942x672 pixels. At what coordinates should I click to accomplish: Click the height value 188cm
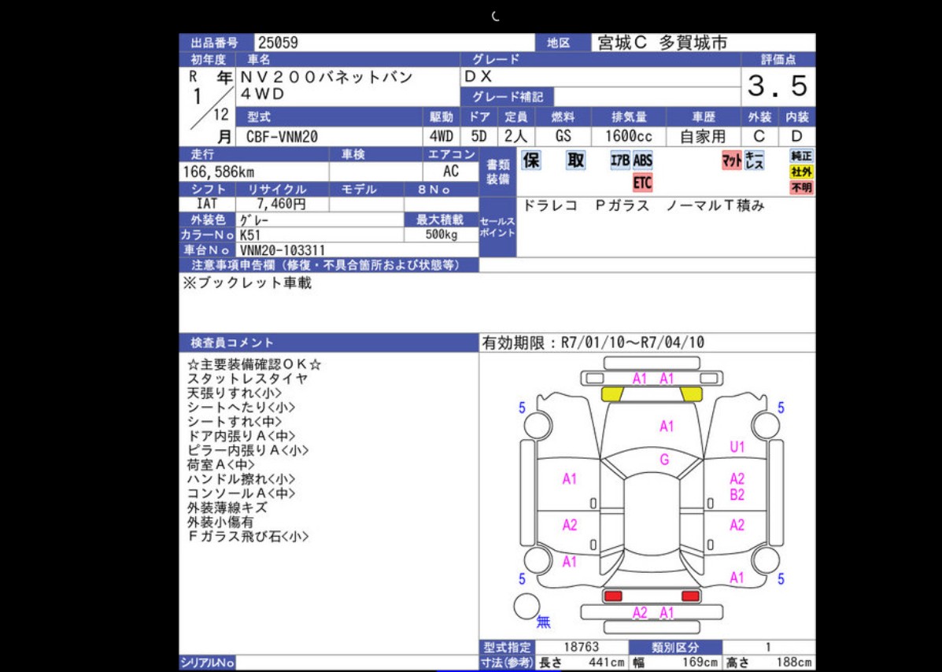[793, 663]
